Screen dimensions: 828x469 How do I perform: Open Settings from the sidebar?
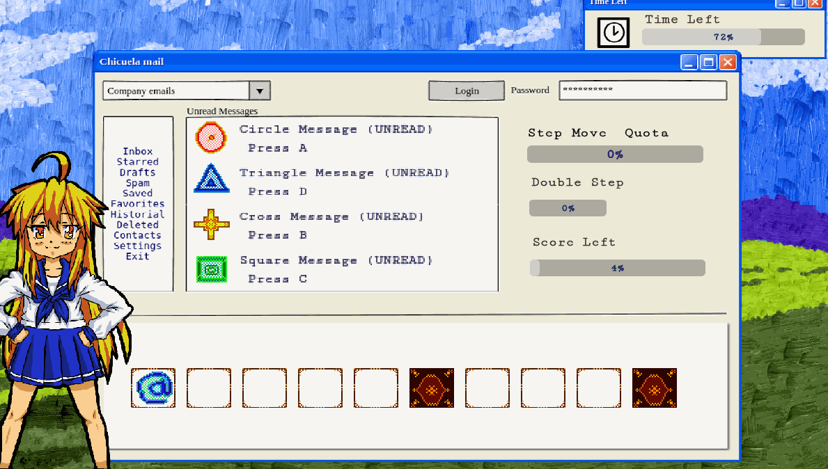[137, 246]
